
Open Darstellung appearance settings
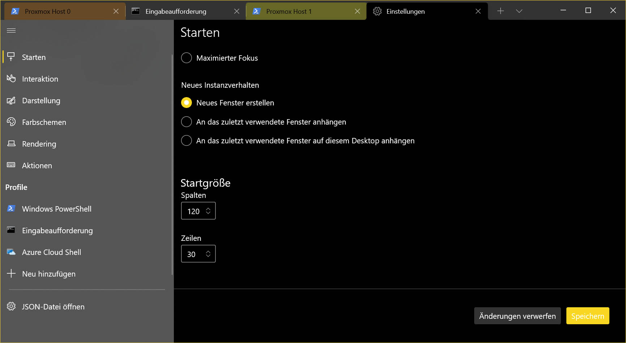point(41,100)
